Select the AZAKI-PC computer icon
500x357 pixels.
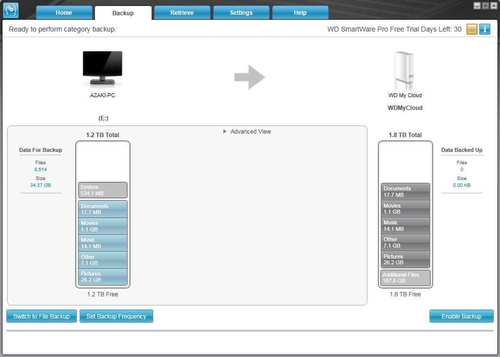(102, 69)
